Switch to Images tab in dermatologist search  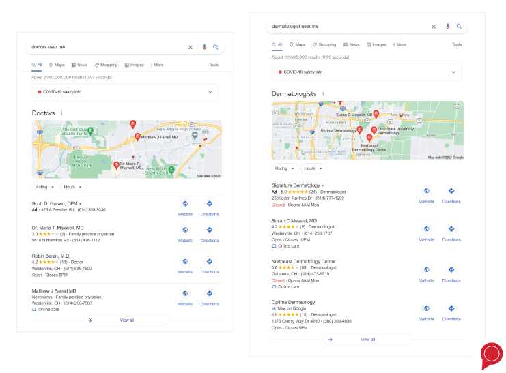pos(376,44)
